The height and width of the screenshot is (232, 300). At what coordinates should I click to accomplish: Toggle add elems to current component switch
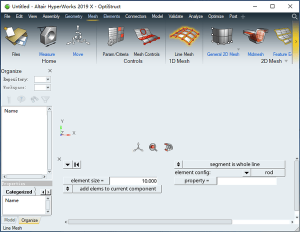click(68, 189)
